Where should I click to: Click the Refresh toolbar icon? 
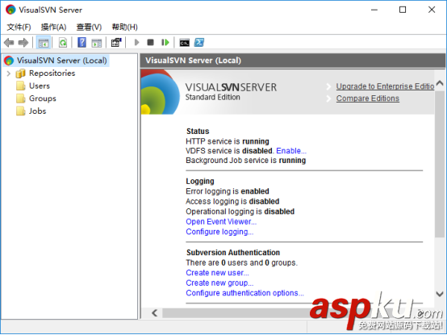click(x=63, y=43)
